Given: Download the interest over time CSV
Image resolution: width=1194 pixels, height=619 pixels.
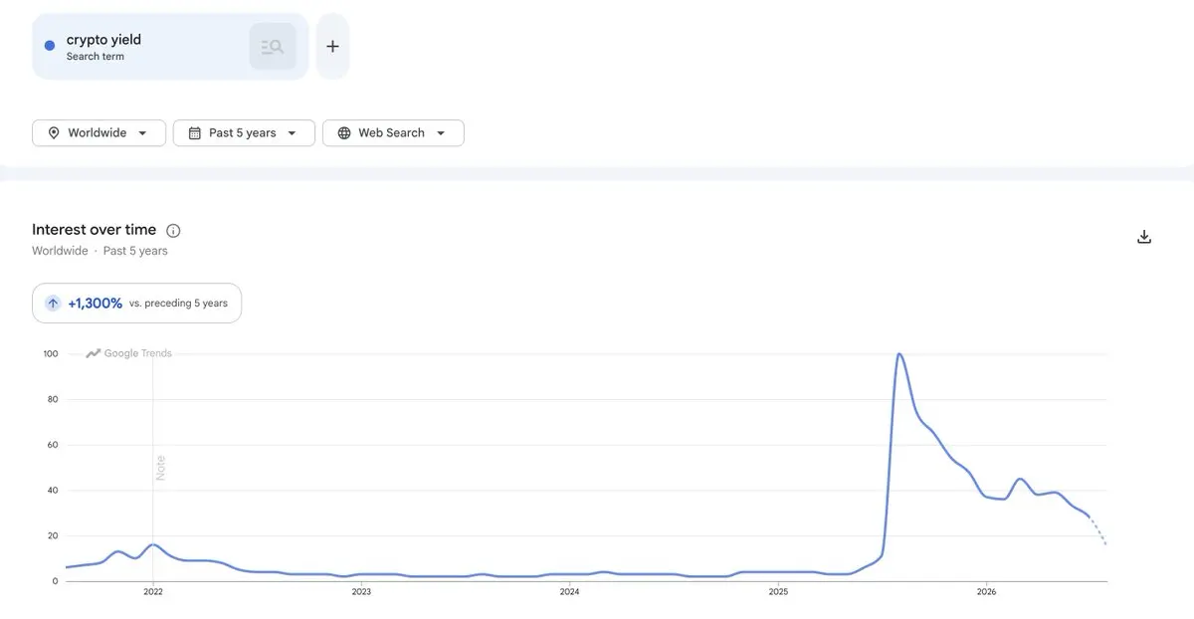Looking at the screenshot, I should point(1144,237).
